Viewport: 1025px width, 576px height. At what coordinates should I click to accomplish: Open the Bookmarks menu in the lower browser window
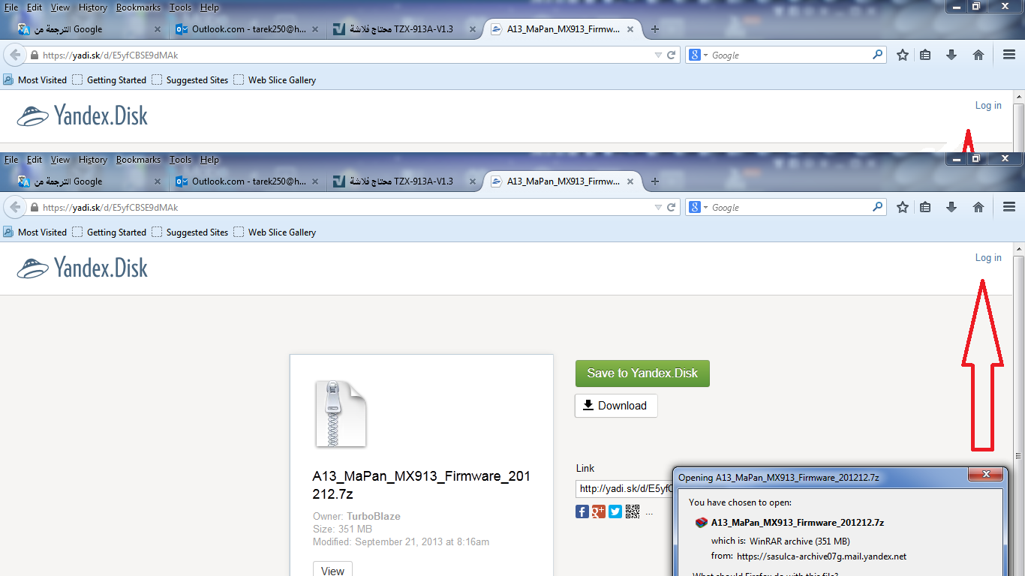138,160
